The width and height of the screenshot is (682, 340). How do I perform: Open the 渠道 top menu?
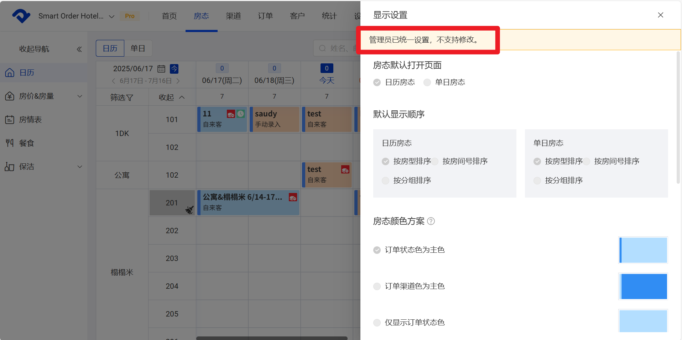pyautogui.click(x=233, y=16)
